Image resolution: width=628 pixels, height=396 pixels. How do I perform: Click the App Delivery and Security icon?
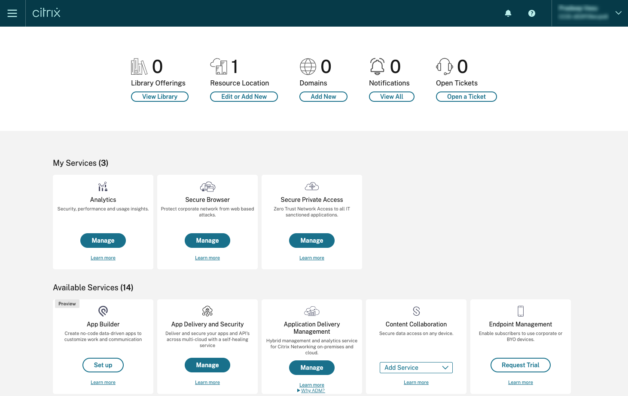[x=207, y=311]
